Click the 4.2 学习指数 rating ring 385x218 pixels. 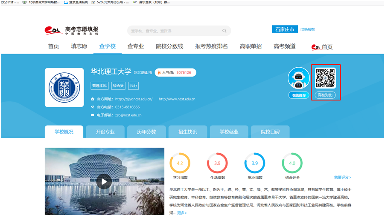tap(180, 163)
